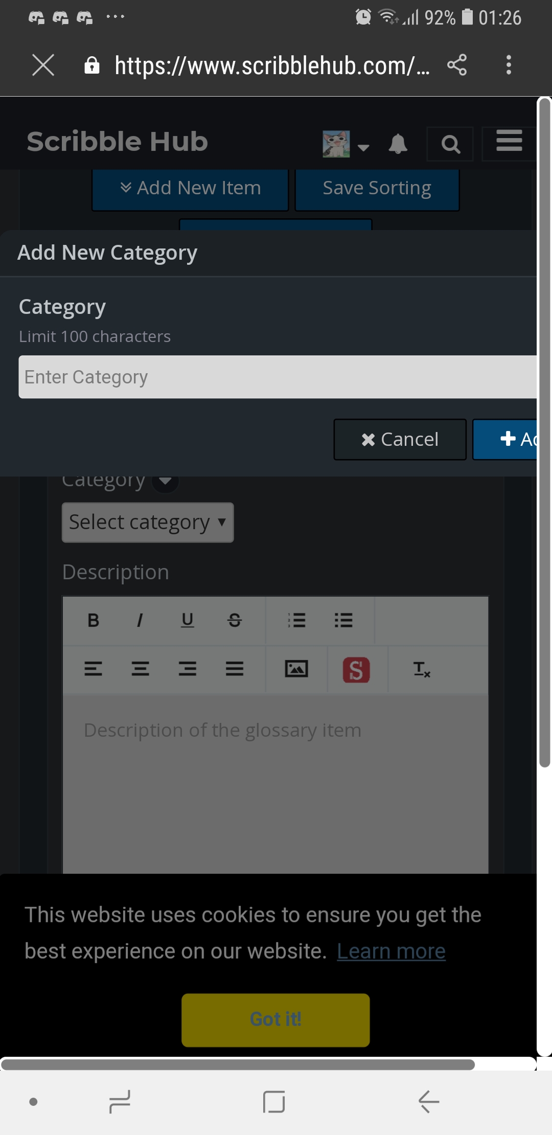Image resolution: width=552 pixels, height=1135 pixels.
Task: Open the notifications bell
Action: (398, 144)
